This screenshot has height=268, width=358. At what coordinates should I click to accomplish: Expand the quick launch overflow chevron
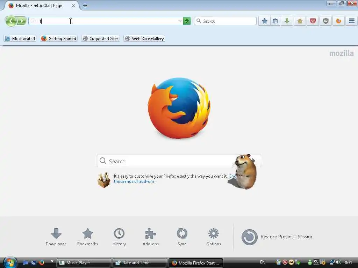pyautogui.click(x=52, y=261)
